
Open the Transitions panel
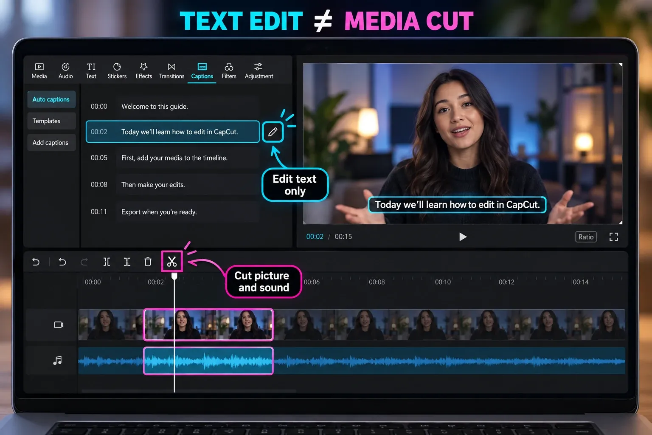tap(171, 71)
